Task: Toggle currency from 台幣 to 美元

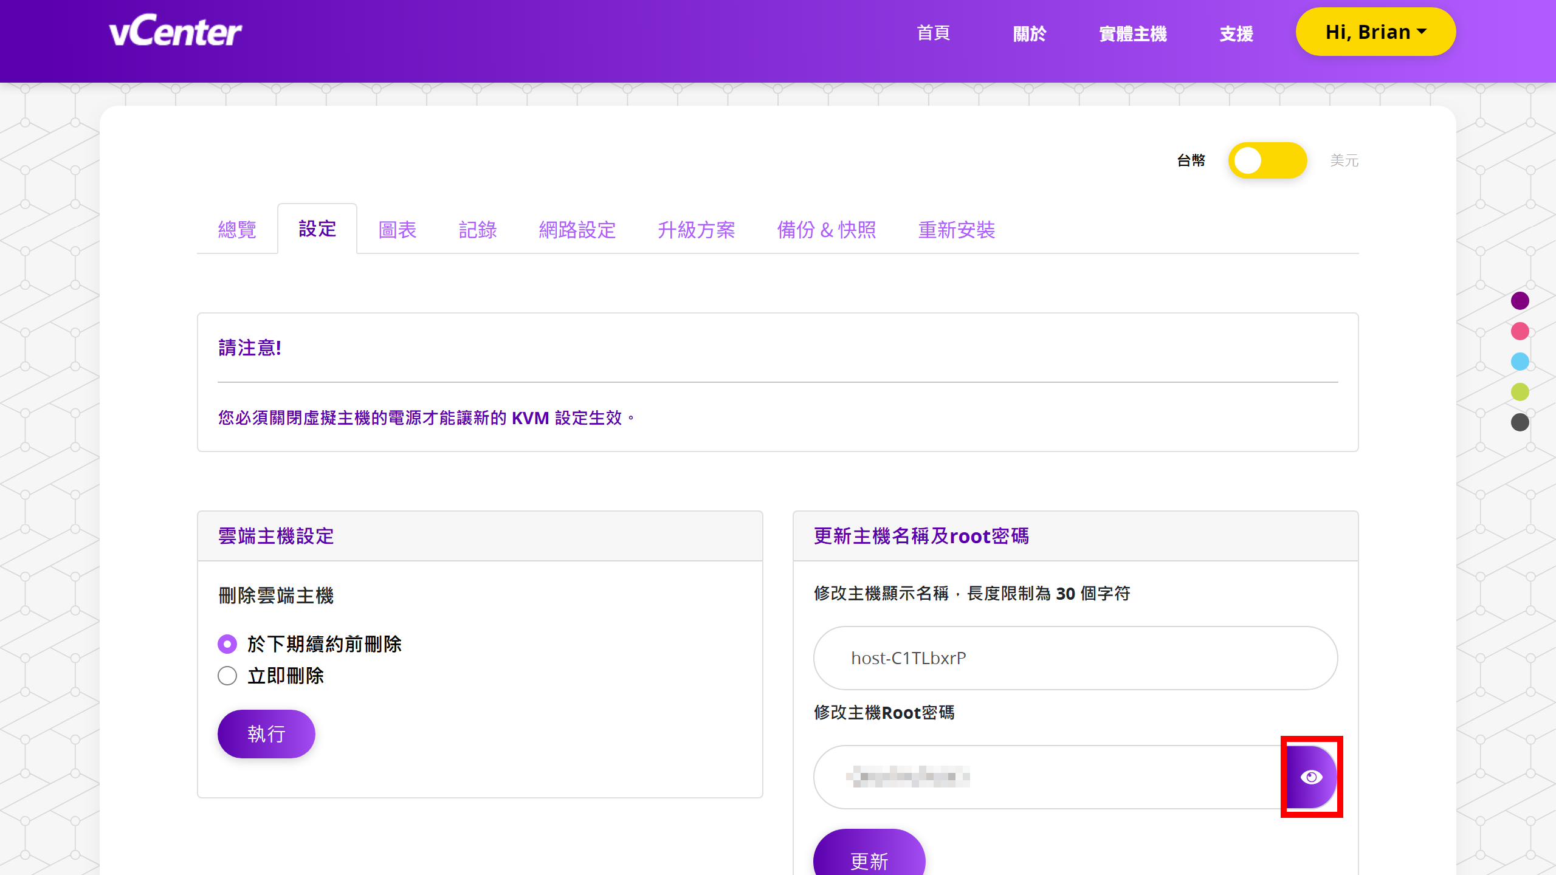Action: point(1268,160)
